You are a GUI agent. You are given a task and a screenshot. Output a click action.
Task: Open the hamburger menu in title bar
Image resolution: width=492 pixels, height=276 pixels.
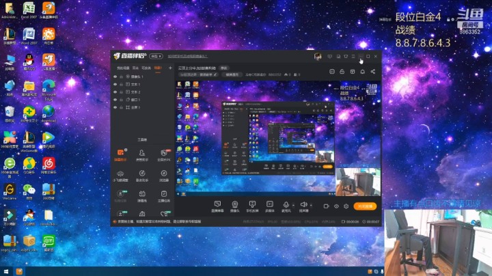[x=353, y=57]
